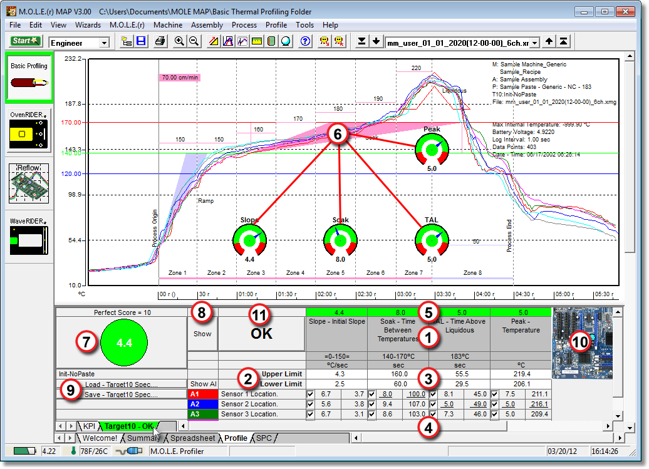The width and height of the screenshot is (649, 469).
Task: Click the Soak upper limit field 160.0
Action: [398, 374]
